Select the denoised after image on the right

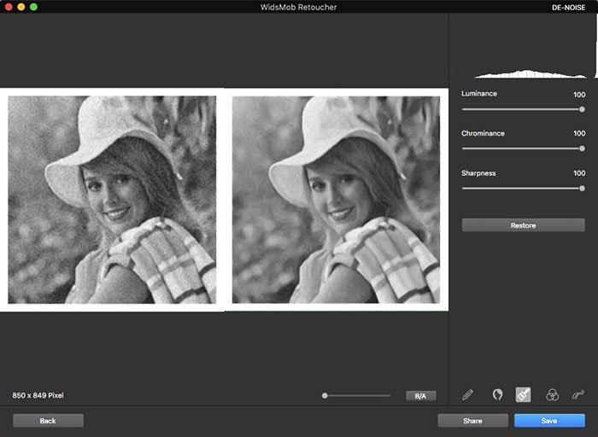(336, 200)
